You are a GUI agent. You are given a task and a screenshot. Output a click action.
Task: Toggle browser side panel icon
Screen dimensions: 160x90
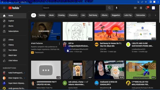click(150, 2)
